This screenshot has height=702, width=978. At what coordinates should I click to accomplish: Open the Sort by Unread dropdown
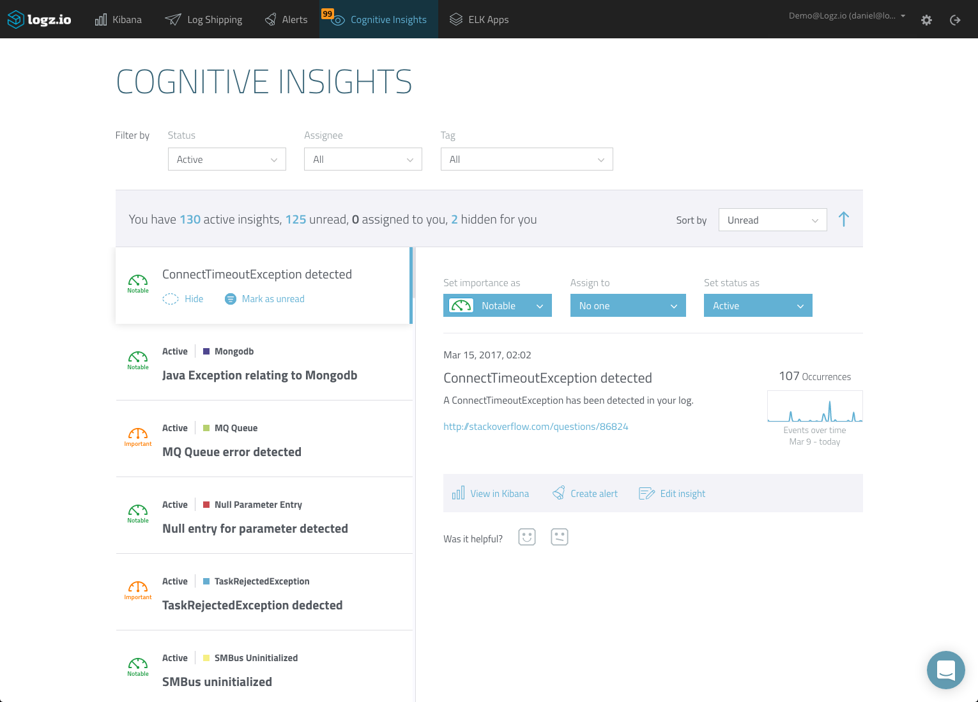[x=772, y=220]
